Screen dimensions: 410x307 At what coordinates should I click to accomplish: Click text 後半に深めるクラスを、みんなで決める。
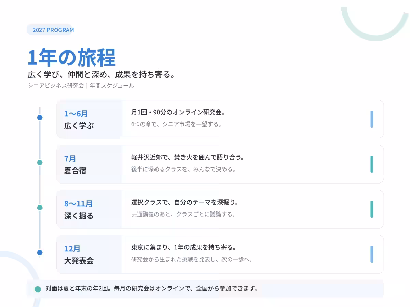click(x=183, y=169)
